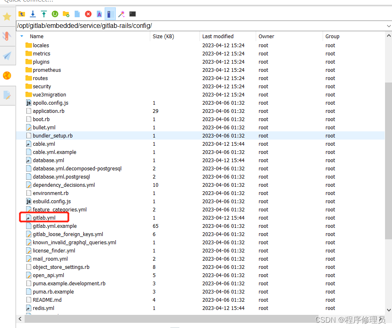Create new folder toolbar icon
Screen dimensions: 392x328
66,14
